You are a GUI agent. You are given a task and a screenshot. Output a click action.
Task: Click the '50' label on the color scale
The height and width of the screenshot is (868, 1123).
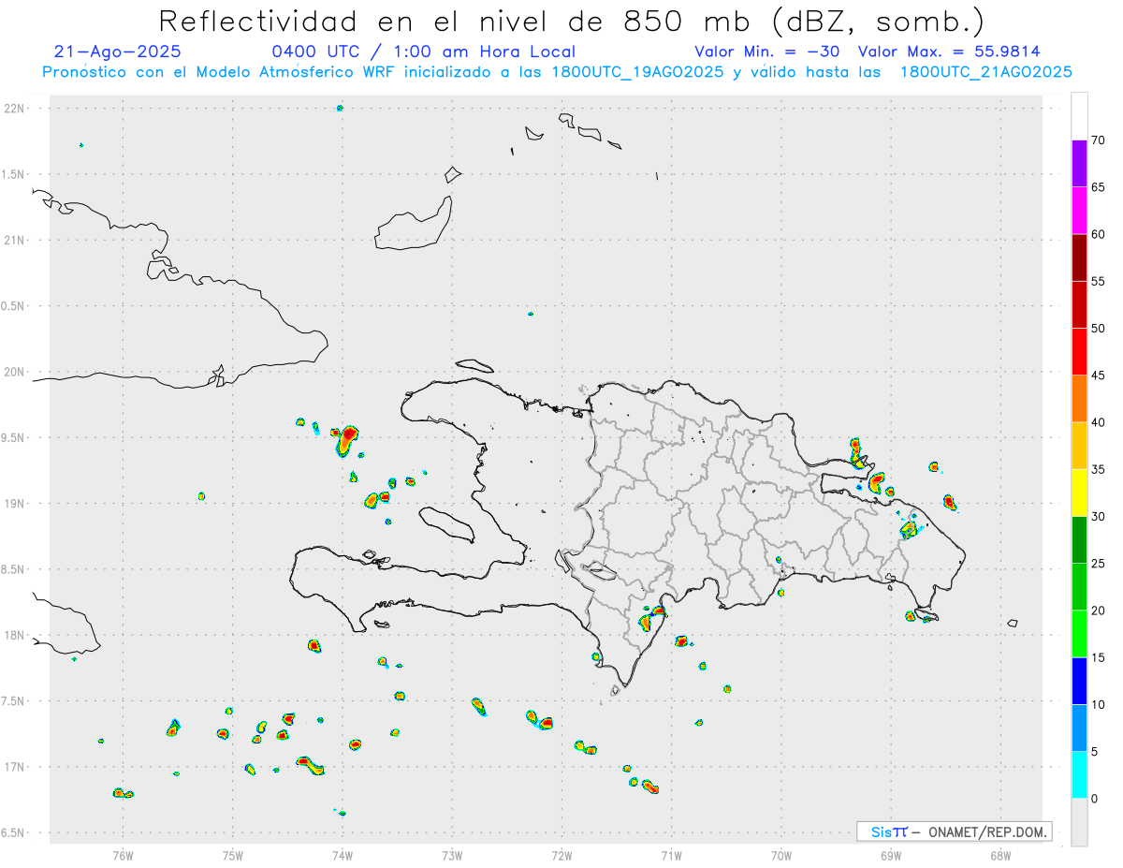[1098, 329]
